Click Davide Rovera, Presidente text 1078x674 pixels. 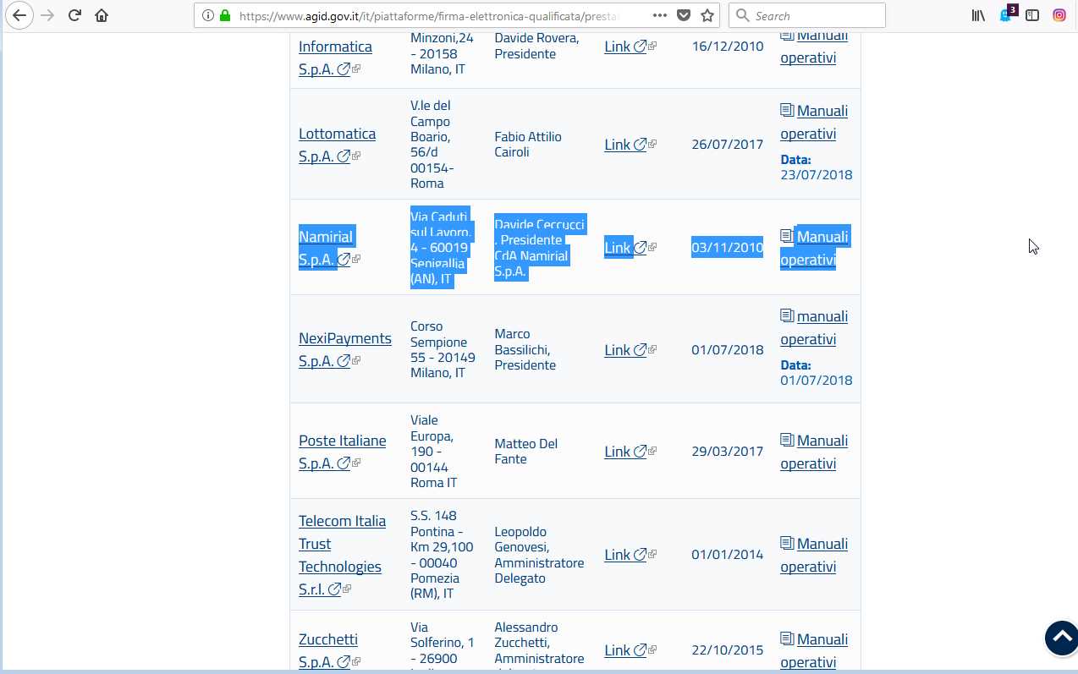536,46
